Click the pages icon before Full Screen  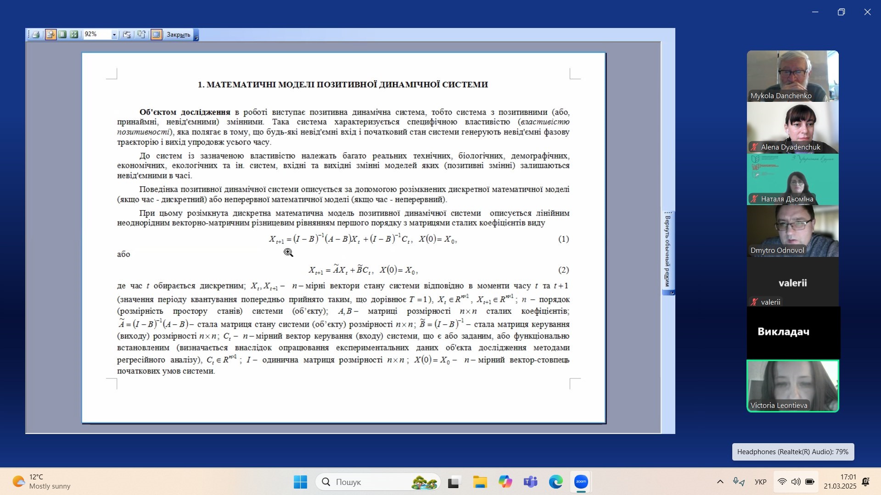(x=141, y=34)
